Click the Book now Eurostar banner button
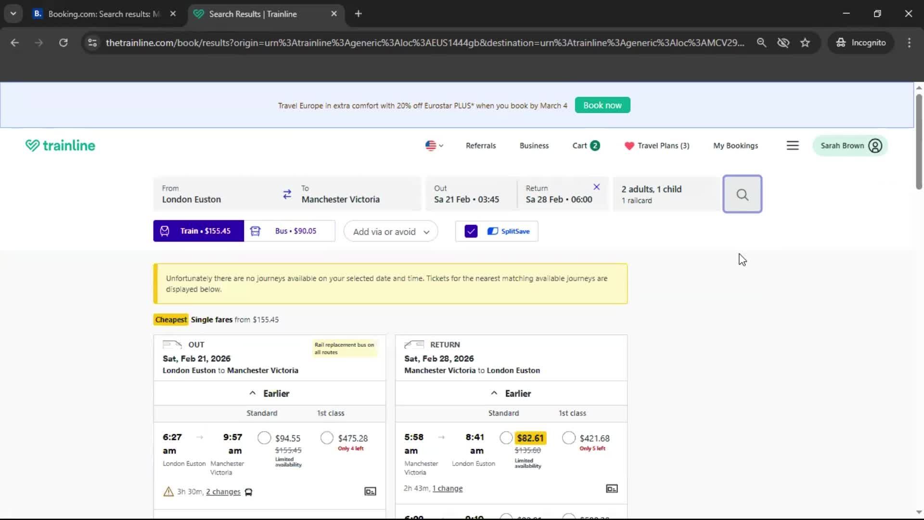The height and width of the screenshot is (520, 924). tap(602, 105)
